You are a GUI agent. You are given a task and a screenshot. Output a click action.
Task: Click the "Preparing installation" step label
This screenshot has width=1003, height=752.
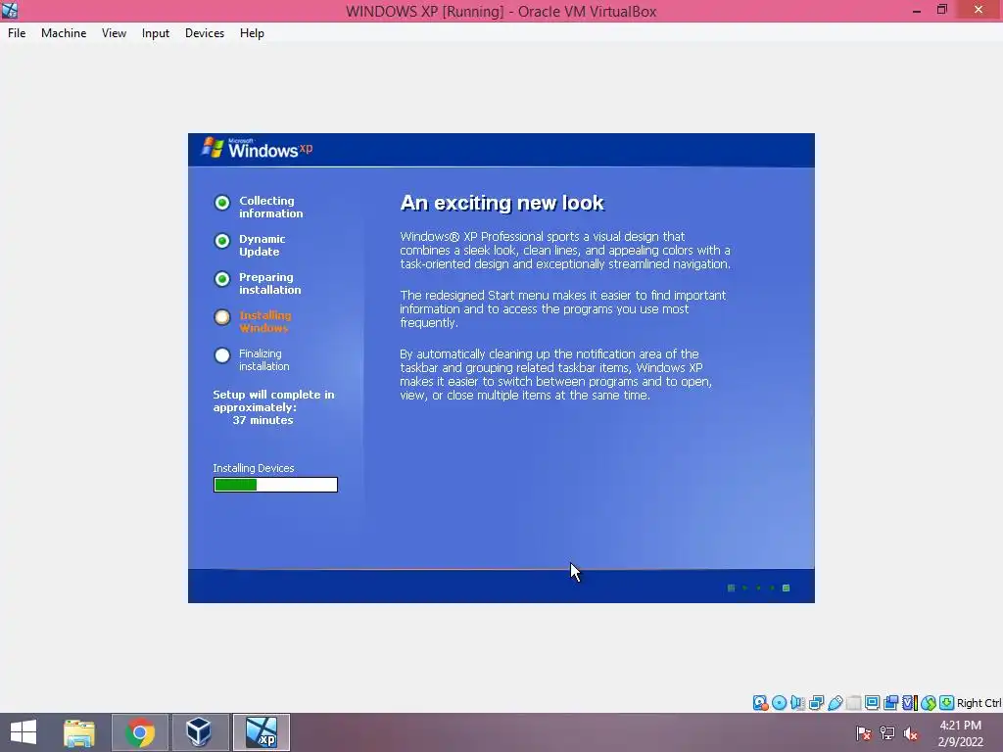coord(270,283)
